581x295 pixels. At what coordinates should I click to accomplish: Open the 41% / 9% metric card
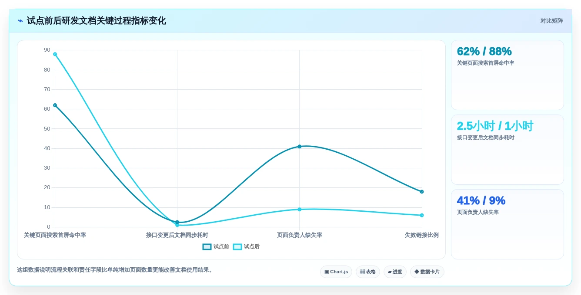click(508, 224)
